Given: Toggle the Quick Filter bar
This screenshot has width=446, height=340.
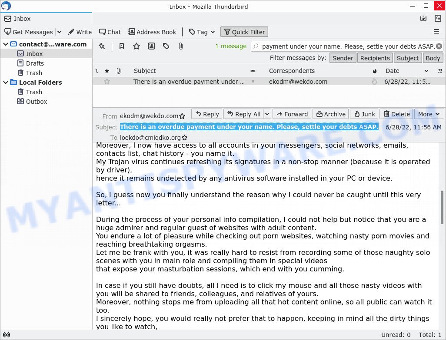Looking at the screenshot, I should pos(244,32).
